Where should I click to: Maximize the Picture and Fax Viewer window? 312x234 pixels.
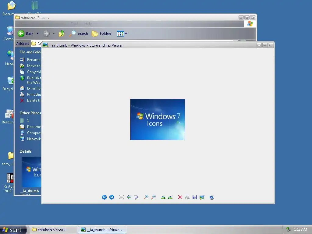click(265, 45)
